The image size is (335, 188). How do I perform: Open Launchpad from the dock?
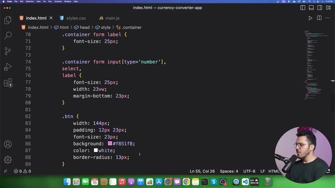[x=76, y=182]
